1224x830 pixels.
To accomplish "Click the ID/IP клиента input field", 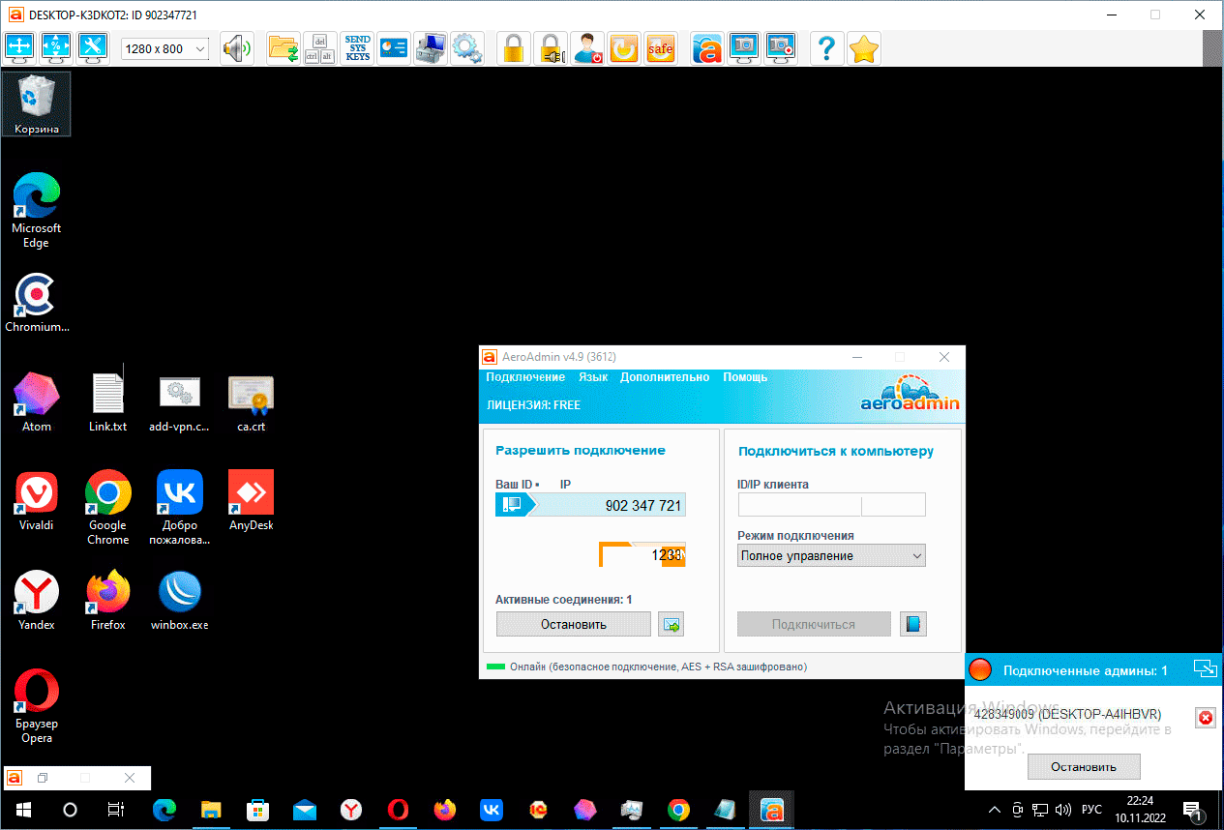I will (831, 504).
